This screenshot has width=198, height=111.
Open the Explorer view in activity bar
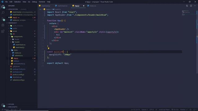click(x=3, y=7)
